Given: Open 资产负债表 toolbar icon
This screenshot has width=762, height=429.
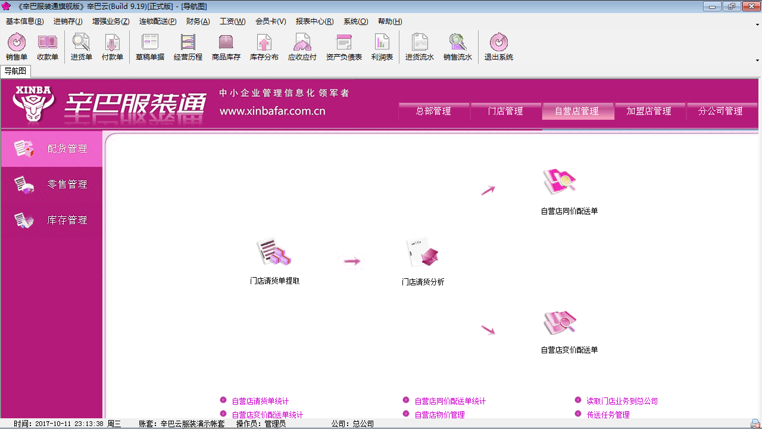Looking at the screenshot, I should [x=344, y=47].
